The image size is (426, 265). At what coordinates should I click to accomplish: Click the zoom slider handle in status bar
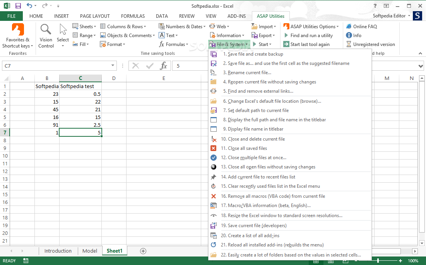[x=378, y=261]
